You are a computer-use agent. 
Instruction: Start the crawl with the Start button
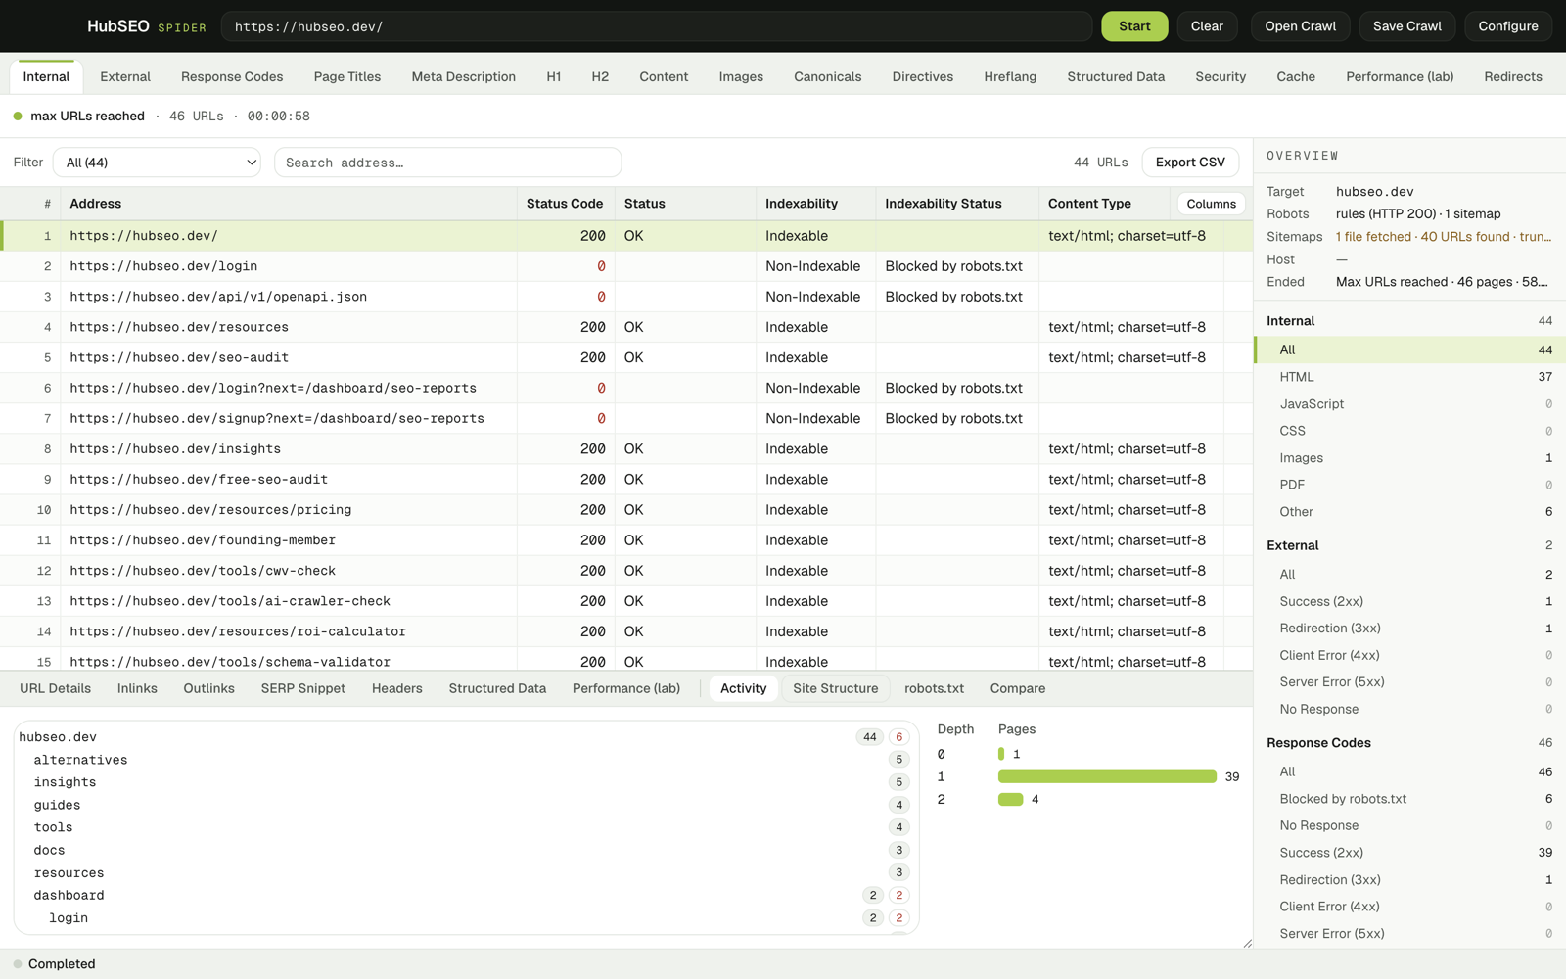pos(1134,26)
